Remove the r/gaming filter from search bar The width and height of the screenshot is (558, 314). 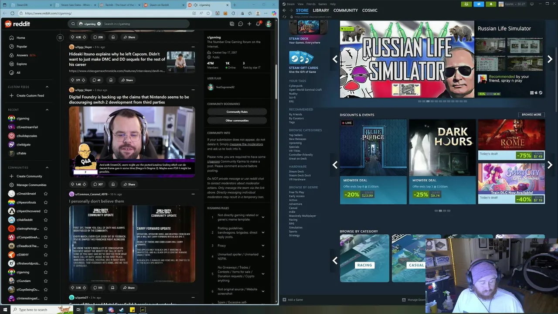coord(99,24)
